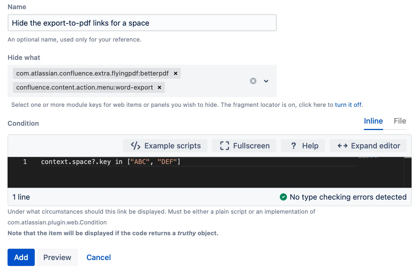Click the "Hide what" field label

pyautogui.click(x=24, y=57)
